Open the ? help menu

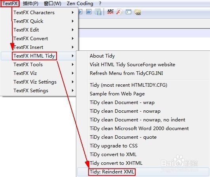click(100, 4)
